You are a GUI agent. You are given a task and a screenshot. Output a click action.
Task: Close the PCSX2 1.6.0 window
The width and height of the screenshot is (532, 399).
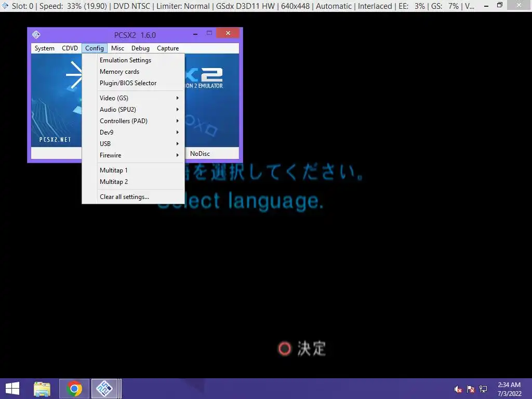click(x=228, y=33)
